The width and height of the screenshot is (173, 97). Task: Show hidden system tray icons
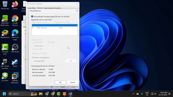(133, 94)
